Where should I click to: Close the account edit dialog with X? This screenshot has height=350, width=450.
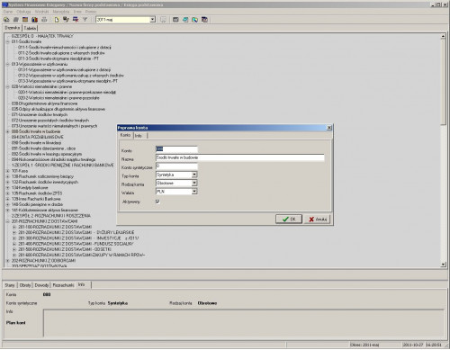329,128
